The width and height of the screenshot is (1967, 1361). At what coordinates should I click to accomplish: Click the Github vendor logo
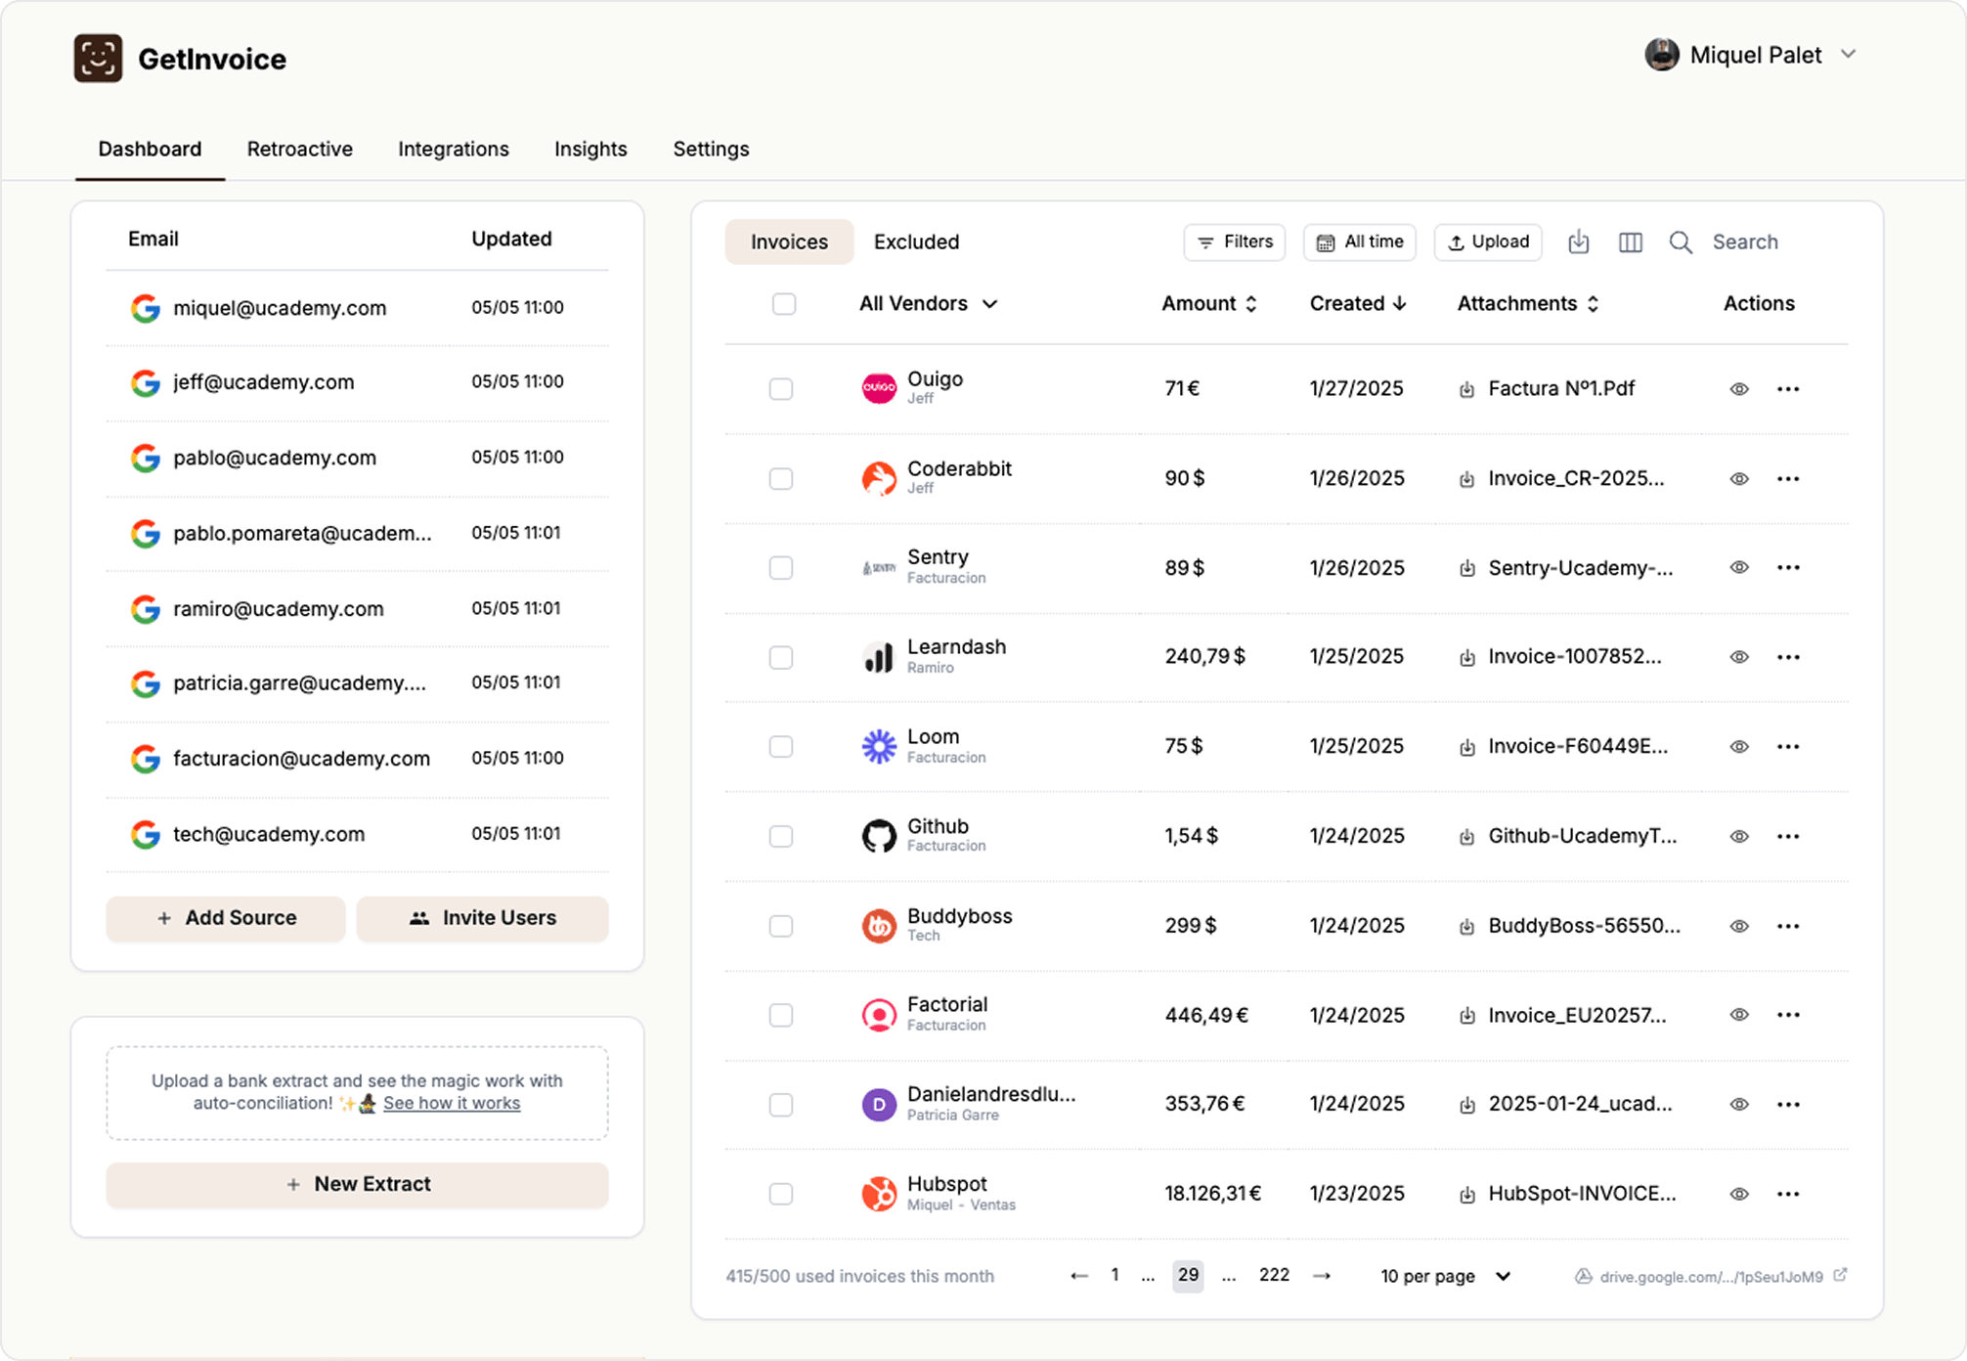(879, 836)
